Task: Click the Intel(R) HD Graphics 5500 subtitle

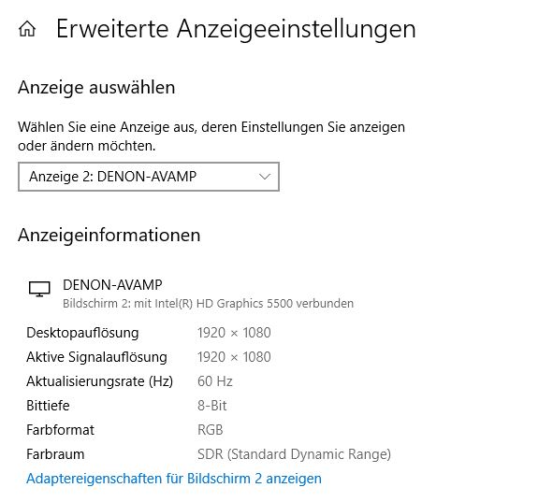Action: (x=208, y=303)
